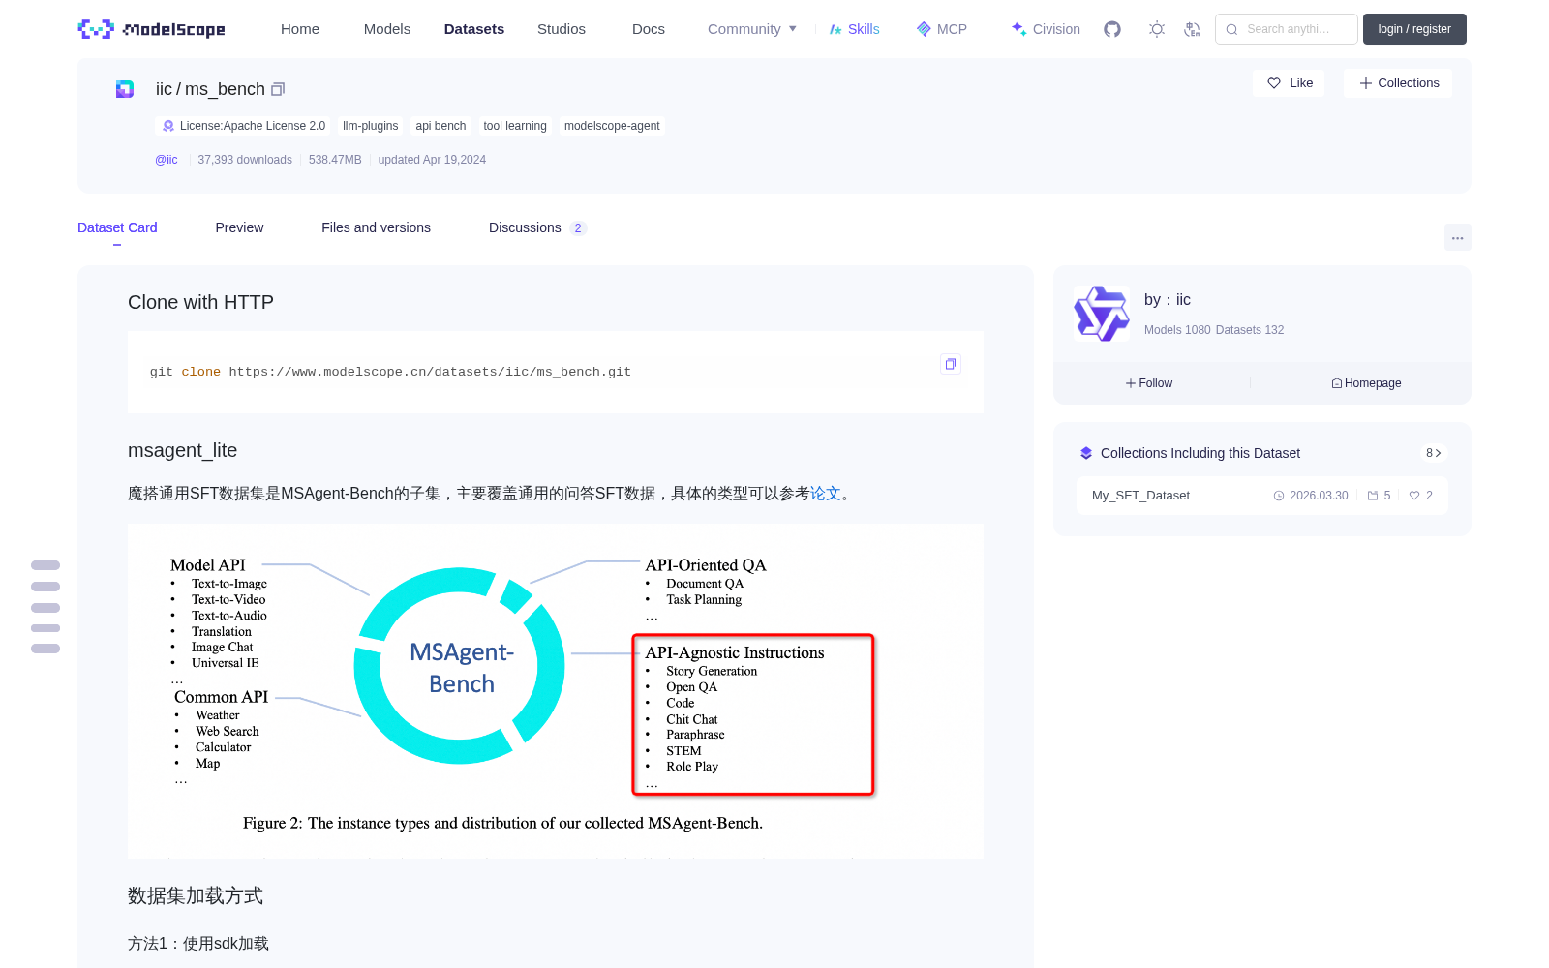Click the Skills icon link
Viewport: 1549px width, 968px height.
(855, 29)
